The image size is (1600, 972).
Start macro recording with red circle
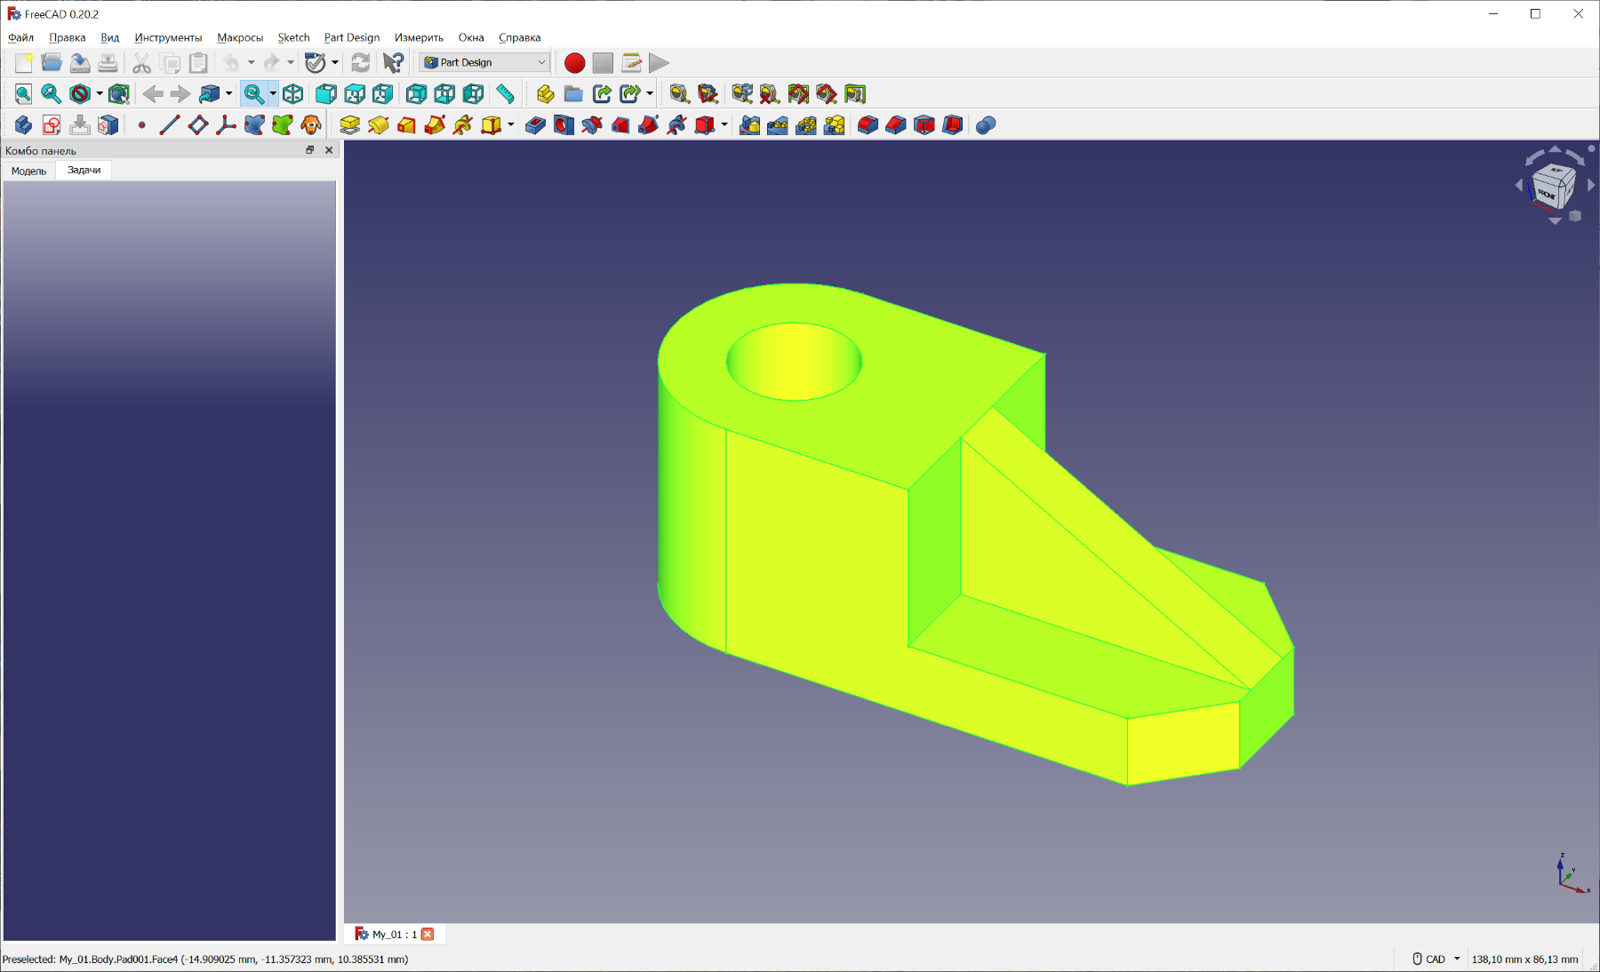[x=575, y=62]
